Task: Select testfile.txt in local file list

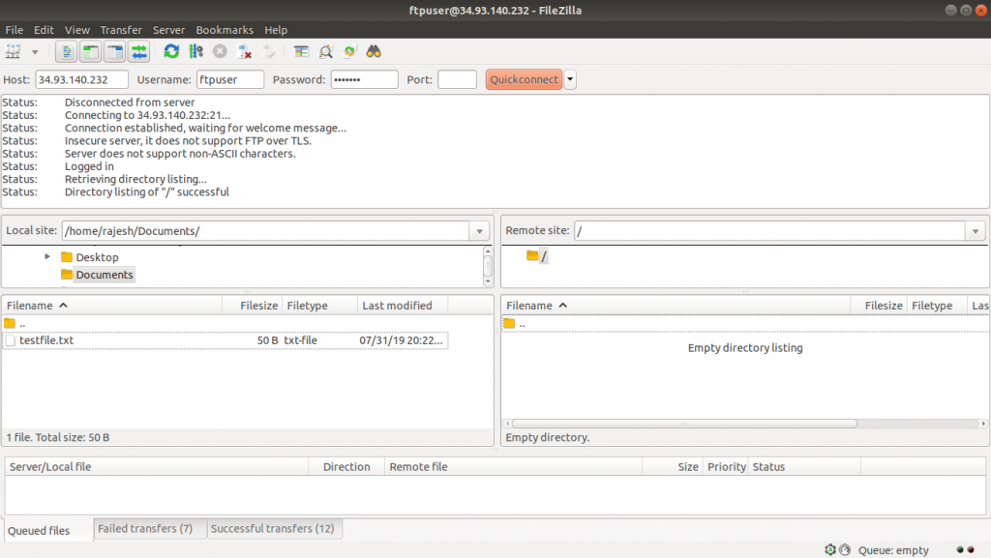Action: tap(225, 340)
